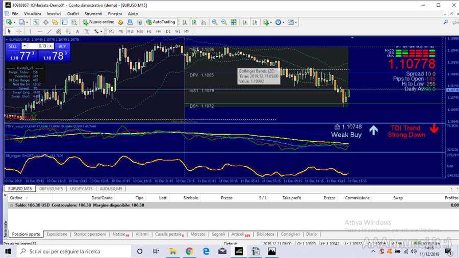Screen dimensions: 459x258
Task: Select the H4 timeframe
Action: [159, 31]
